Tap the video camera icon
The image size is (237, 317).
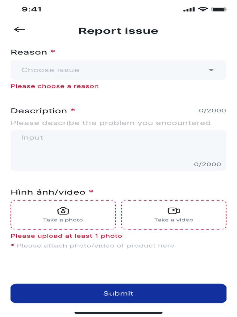tap(174, 211)
